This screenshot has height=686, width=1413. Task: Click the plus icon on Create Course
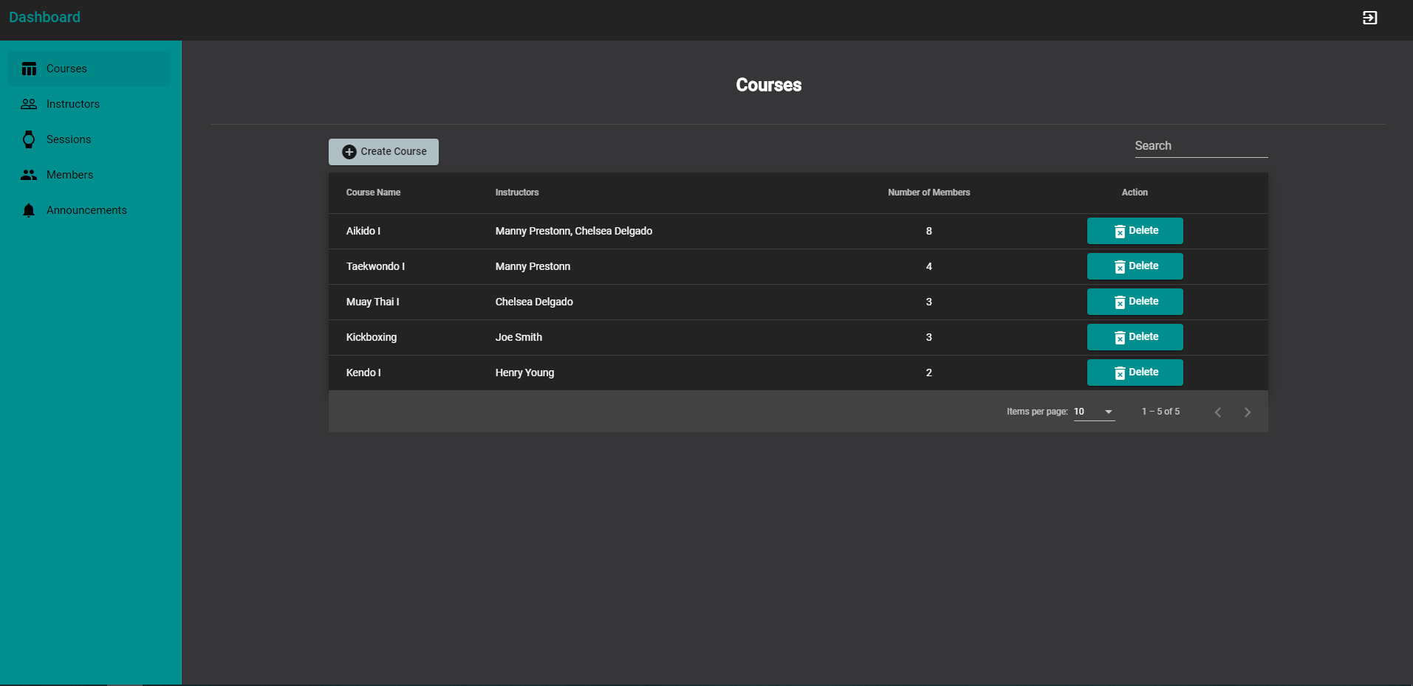tap(349, 152)
